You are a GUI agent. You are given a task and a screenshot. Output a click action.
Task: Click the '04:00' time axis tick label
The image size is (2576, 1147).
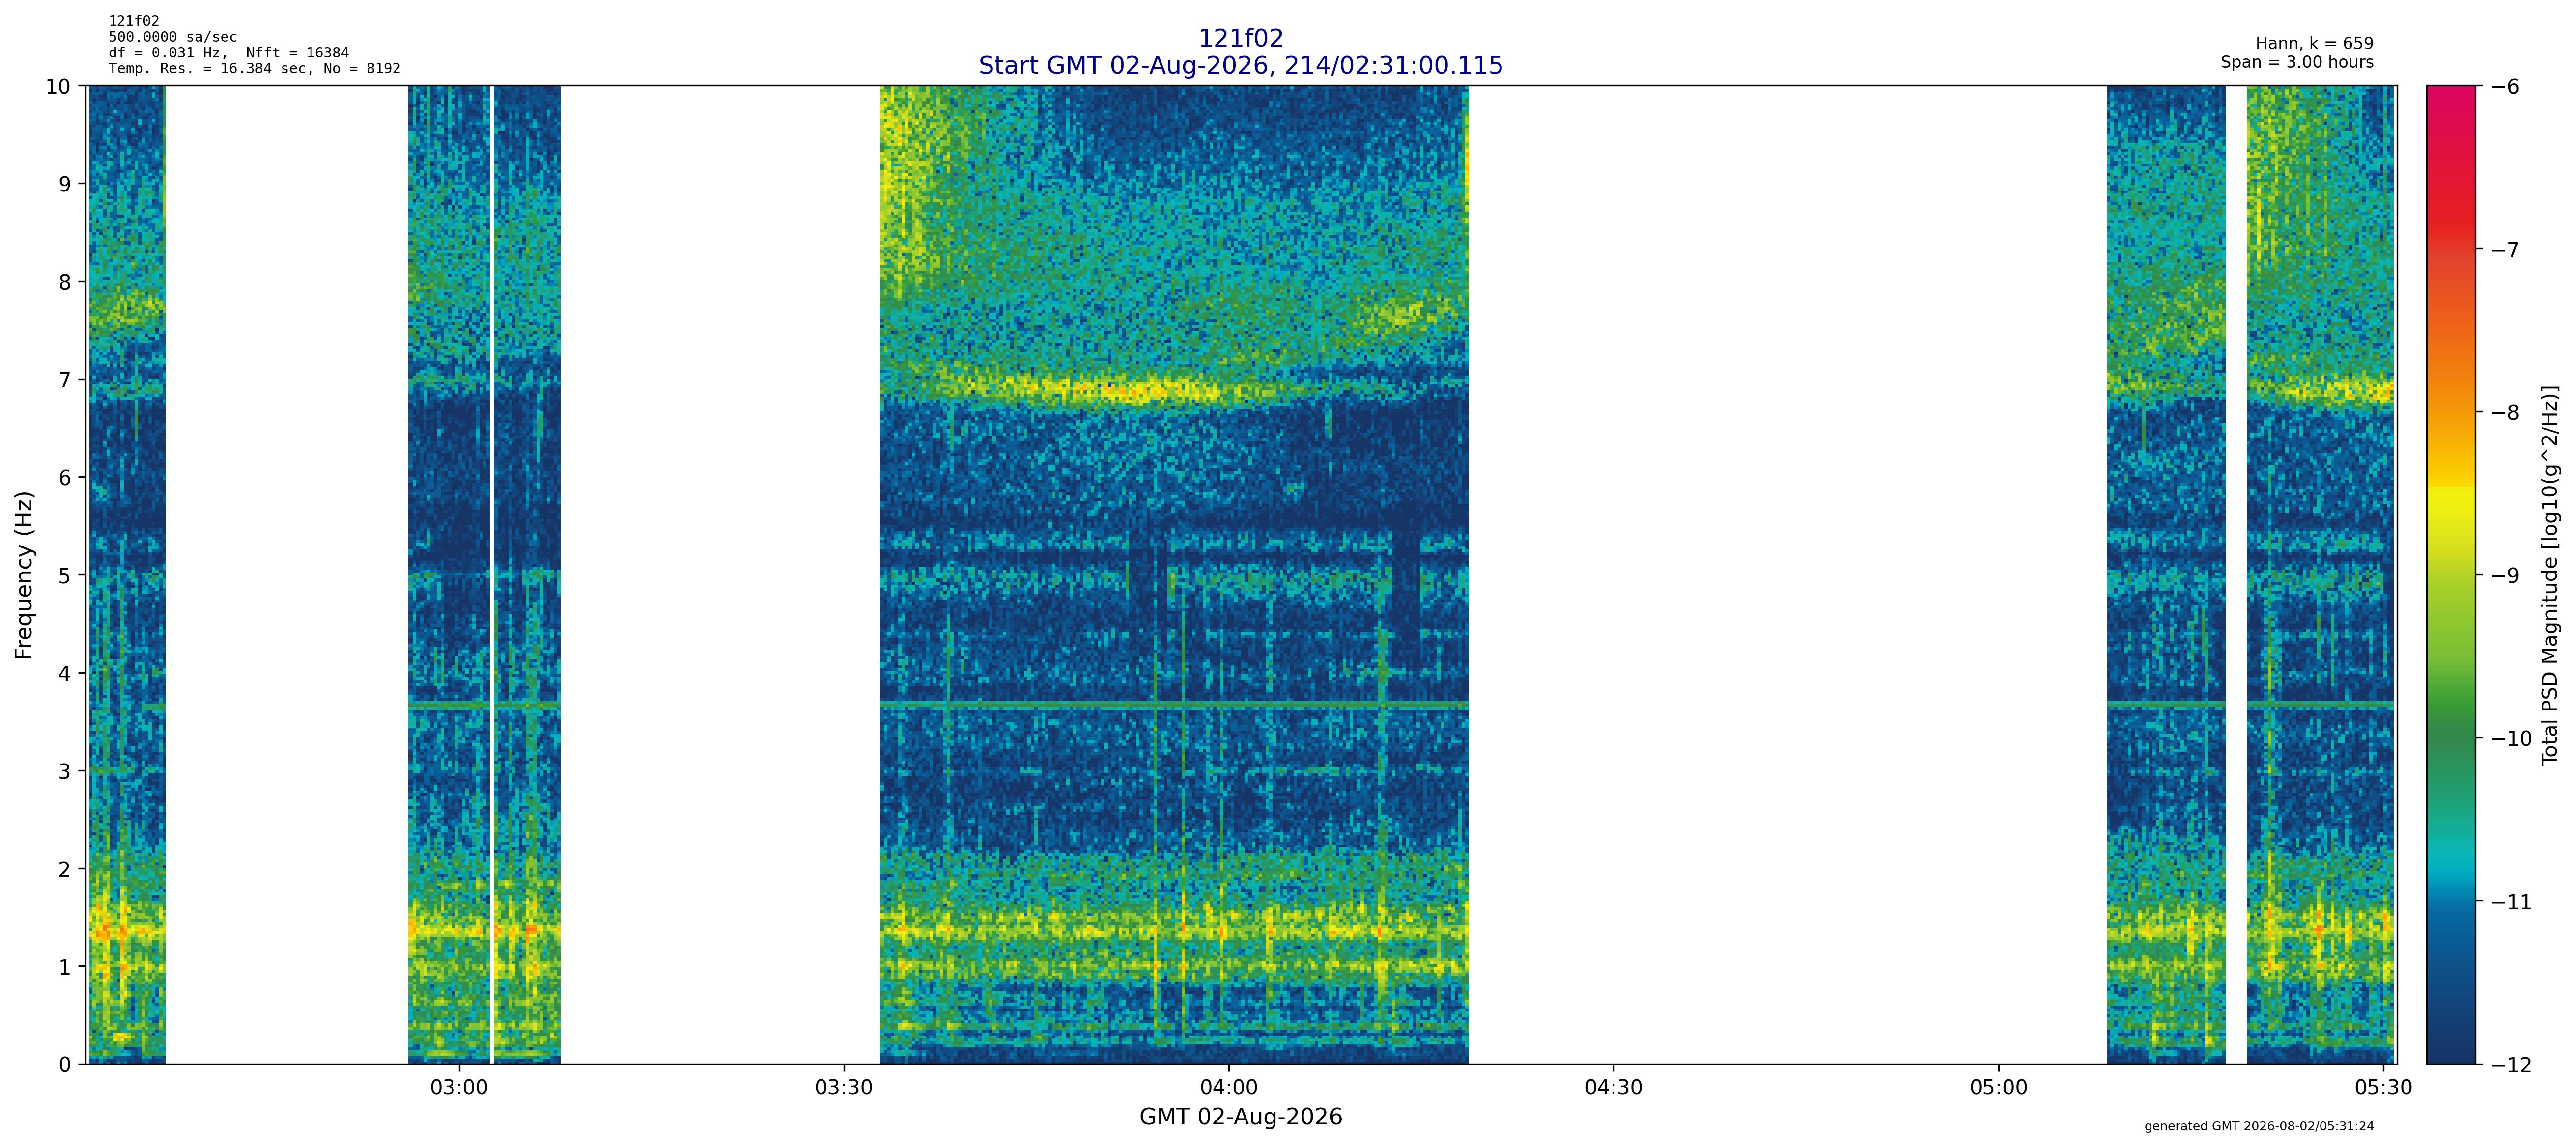[x=1229, y=1088]
